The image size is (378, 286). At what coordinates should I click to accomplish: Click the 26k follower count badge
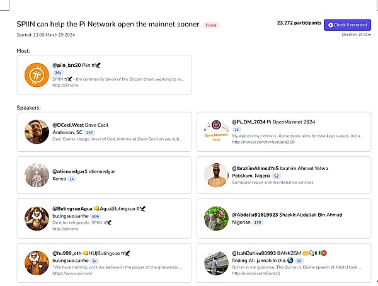coord(58,72)
